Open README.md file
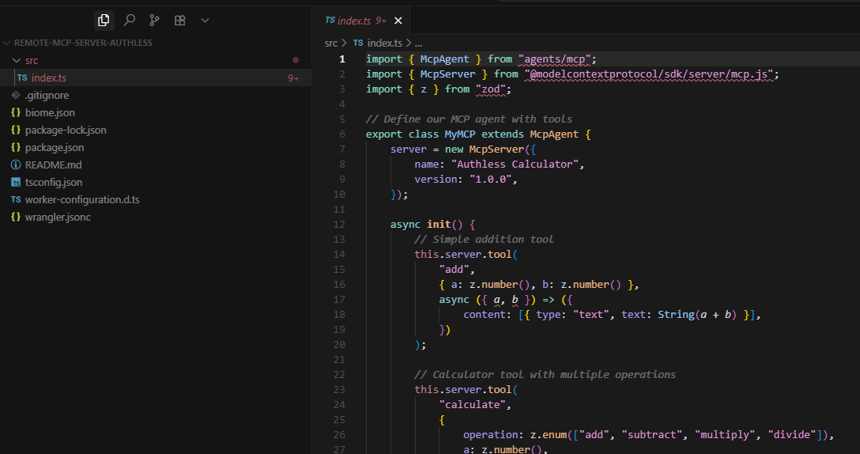This screenshot has width=860, height=454. click(53, 165)
